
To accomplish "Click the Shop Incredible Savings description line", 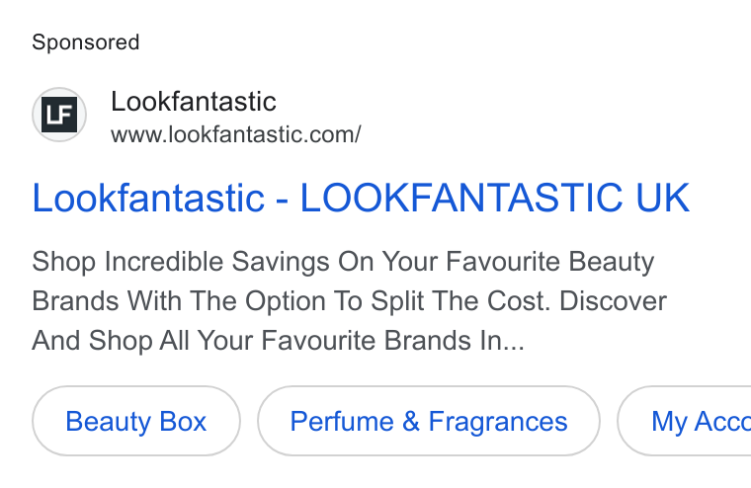I will pos(343,262).
